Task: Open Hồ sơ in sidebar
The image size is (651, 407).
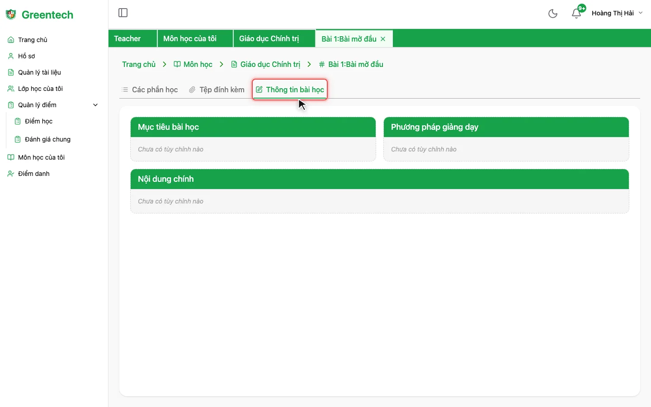Action: pyautogui.click(x=26, y=56)
